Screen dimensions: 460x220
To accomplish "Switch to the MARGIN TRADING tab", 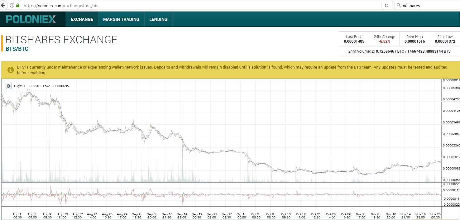I will (x=121, y=19).
